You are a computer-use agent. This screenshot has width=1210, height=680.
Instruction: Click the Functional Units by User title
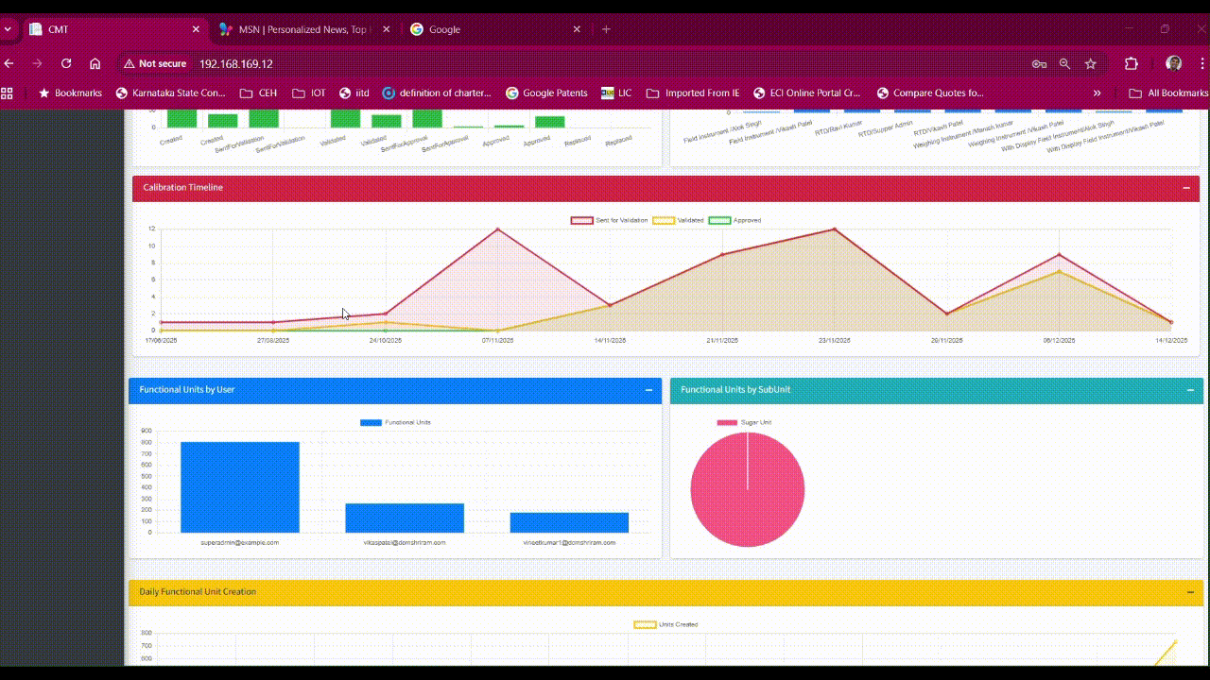[x=186, y=389]
